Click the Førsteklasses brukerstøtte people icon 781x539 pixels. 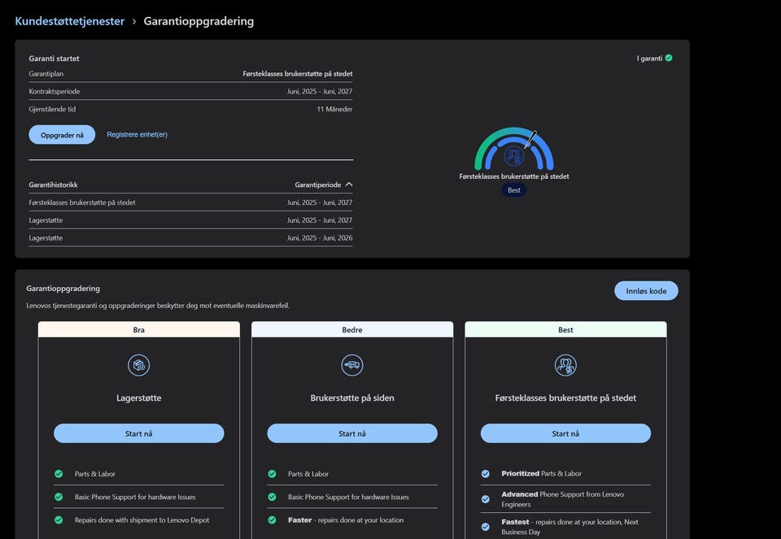pos(565,365)
